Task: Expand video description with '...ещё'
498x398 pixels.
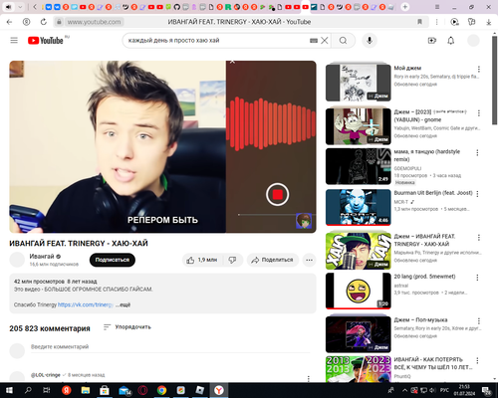Action: pos(123,304)
